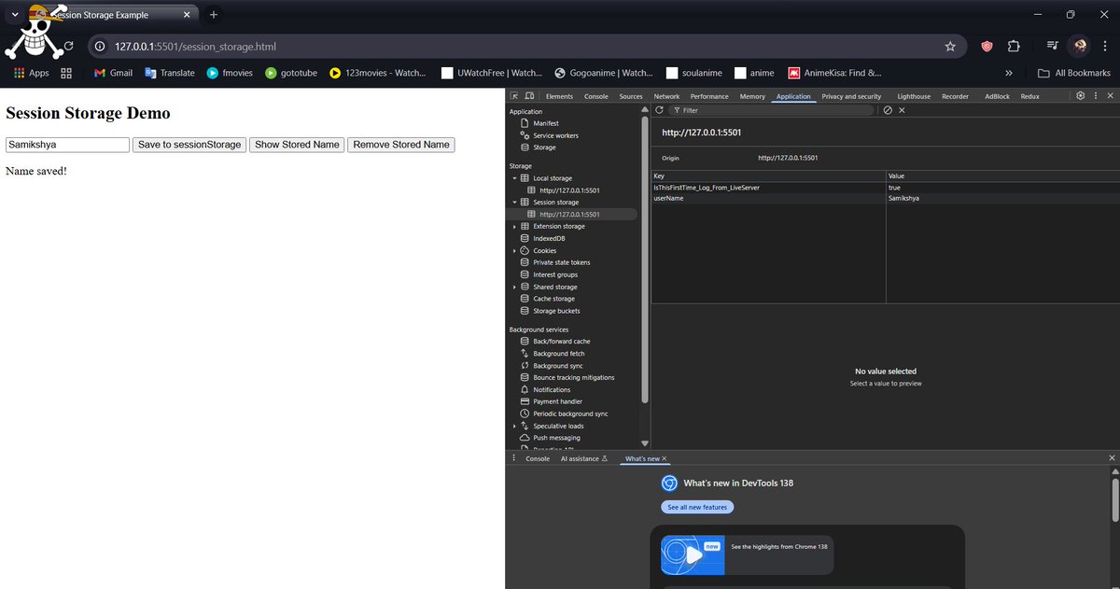Play Chrome 138 highlights video thumbnail
1120x589 pixels.
coord(693,554)
